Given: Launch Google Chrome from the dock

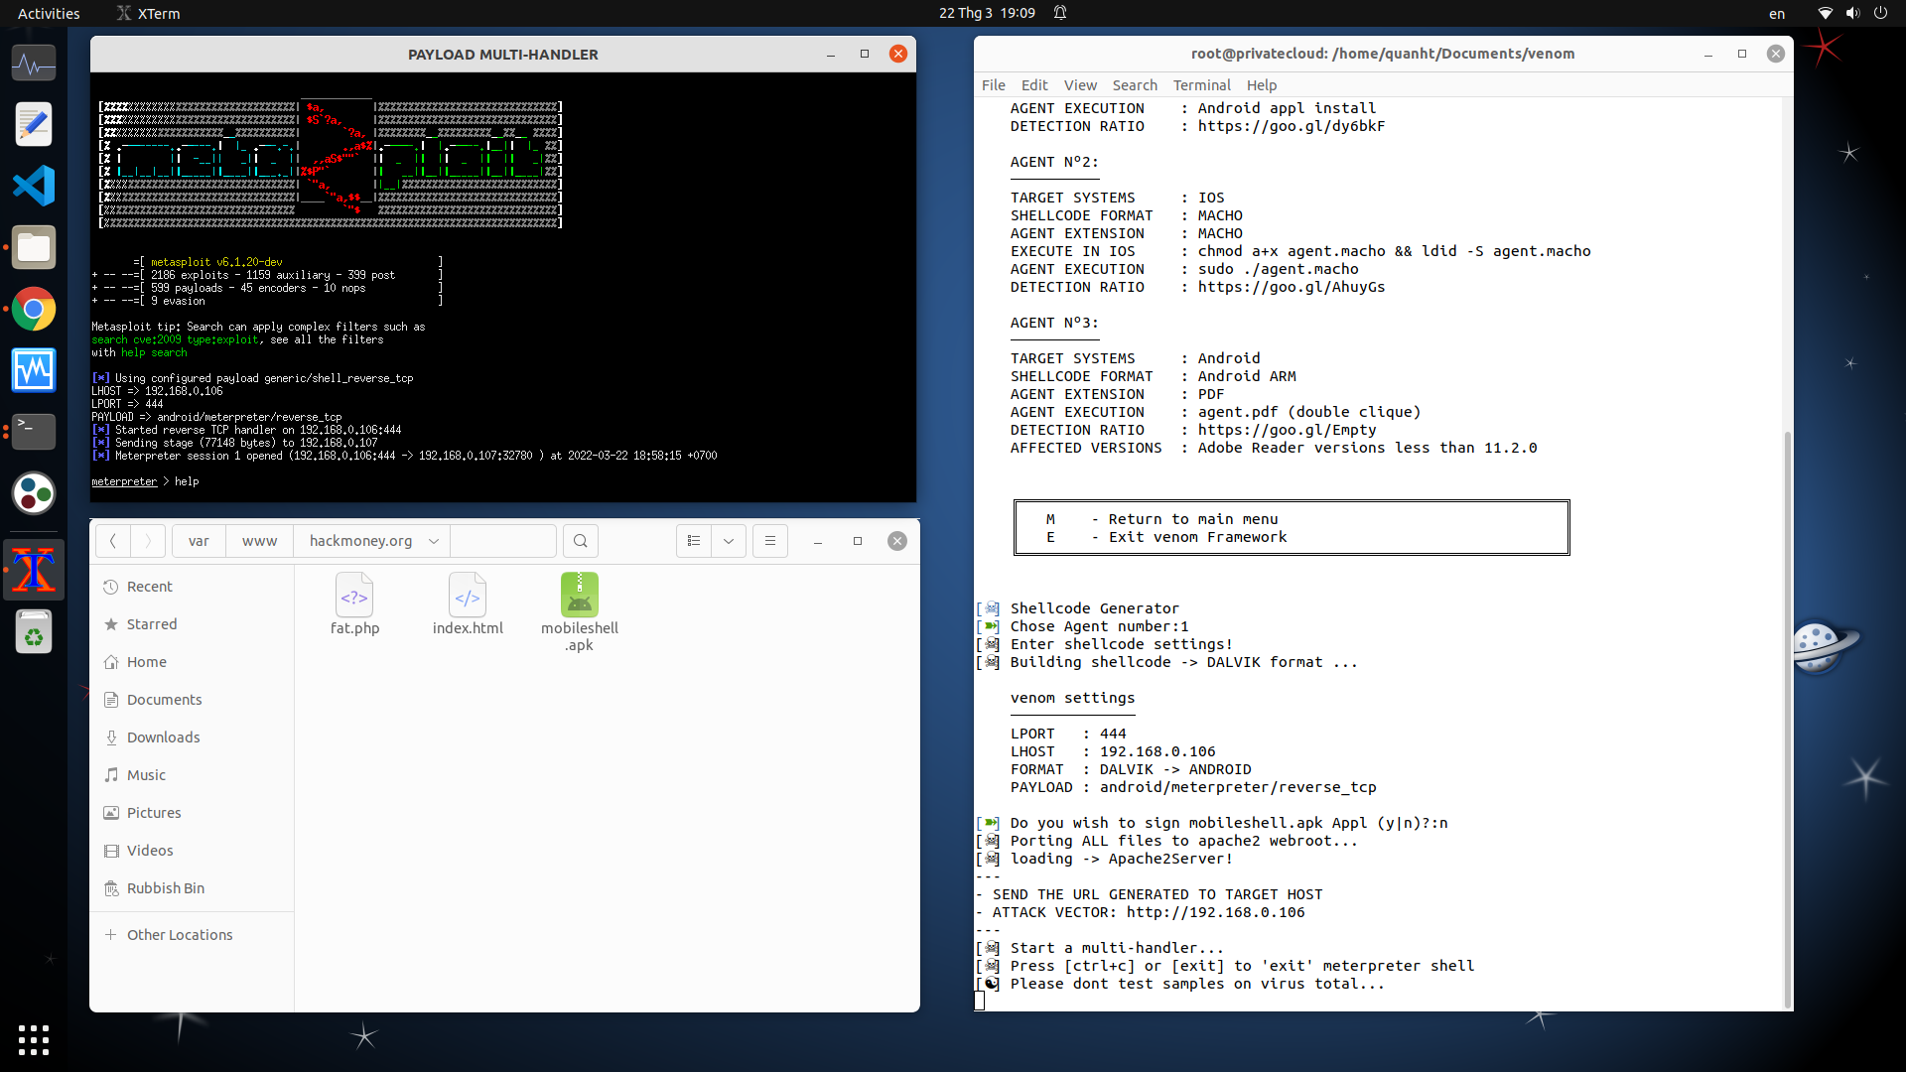Looking at the screenshot, I should click(x=34, y=310).
